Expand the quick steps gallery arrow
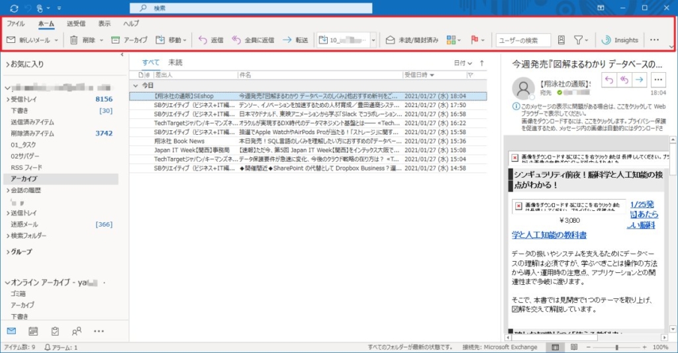Image resolution: width=678 pixels, height=353 pixels. [373, 40]
